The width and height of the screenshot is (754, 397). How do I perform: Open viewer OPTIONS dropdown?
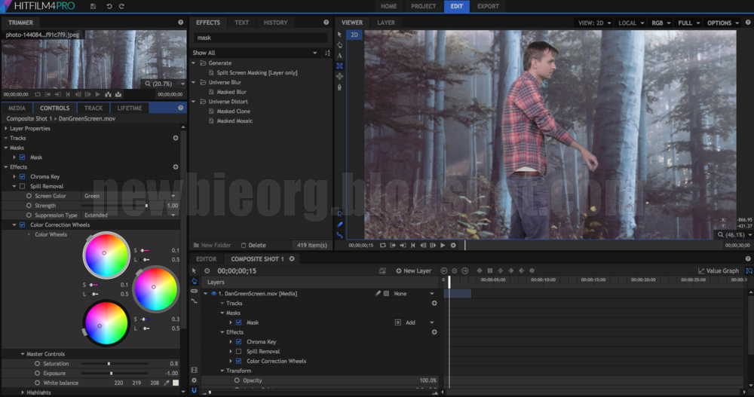point(723,23)
